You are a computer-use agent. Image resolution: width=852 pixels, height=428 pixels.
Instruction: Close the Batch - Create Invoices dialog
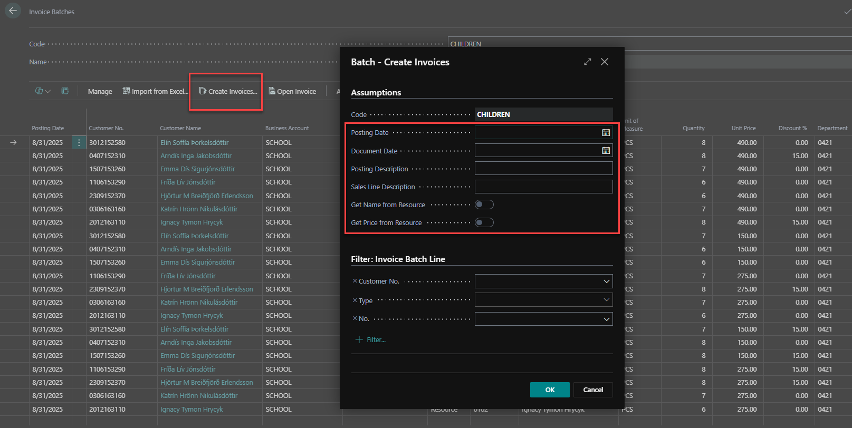[605, 62]
